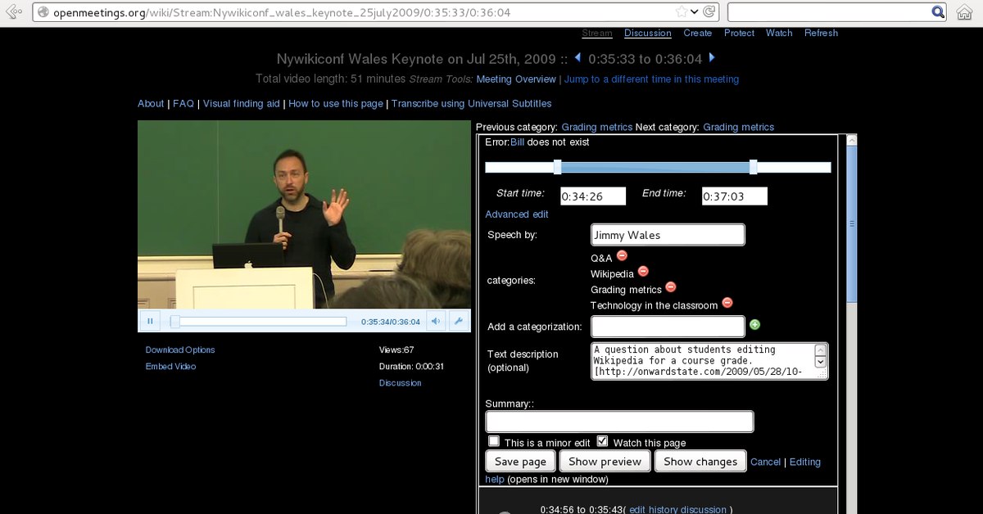The image size is (983, 514).
Task: Click the Start time input field
Action: tap(593, 196)
